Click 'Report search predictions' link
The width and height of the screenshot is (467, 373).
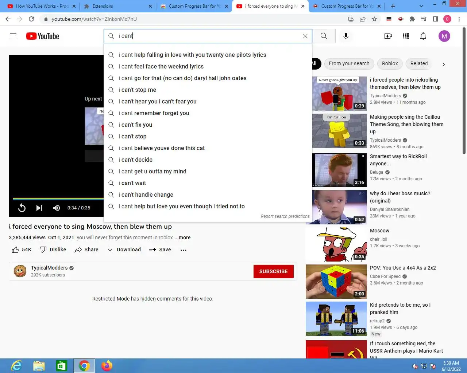(285, 216)
